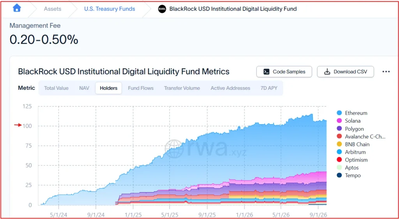Click the Metric label beside the tabs
The width and height of the screenshot is (399, 219).
pyautogui.click(x=26, y=88)
